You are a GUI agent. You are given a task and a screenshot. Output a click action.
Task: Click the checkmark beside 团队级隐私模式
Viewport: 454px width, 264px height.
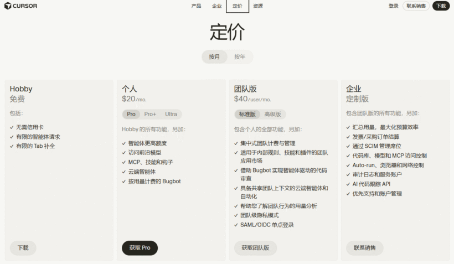coord(236,215)
